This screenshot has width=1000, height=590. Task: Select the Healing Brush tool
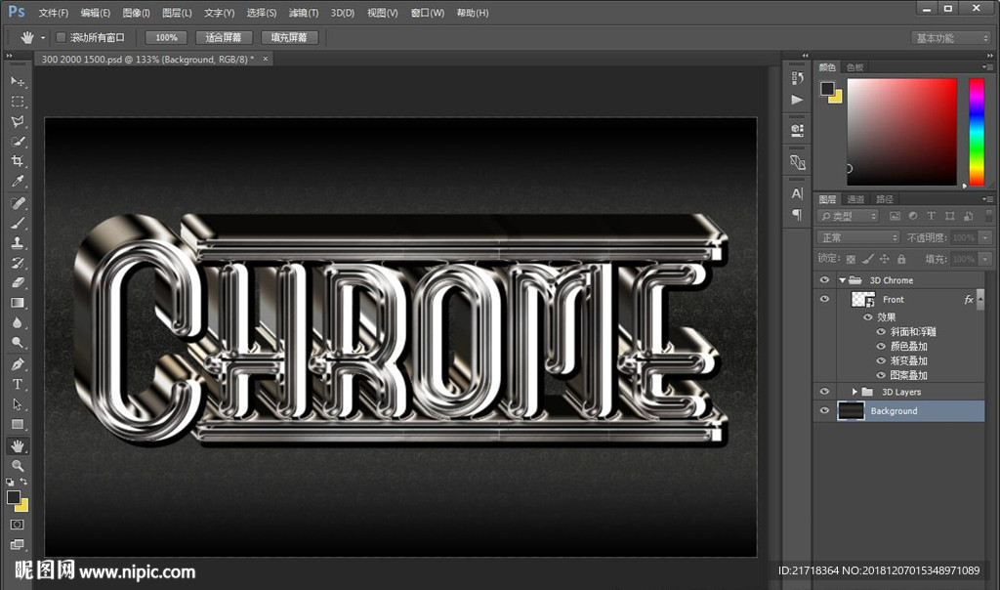(18, 203)
